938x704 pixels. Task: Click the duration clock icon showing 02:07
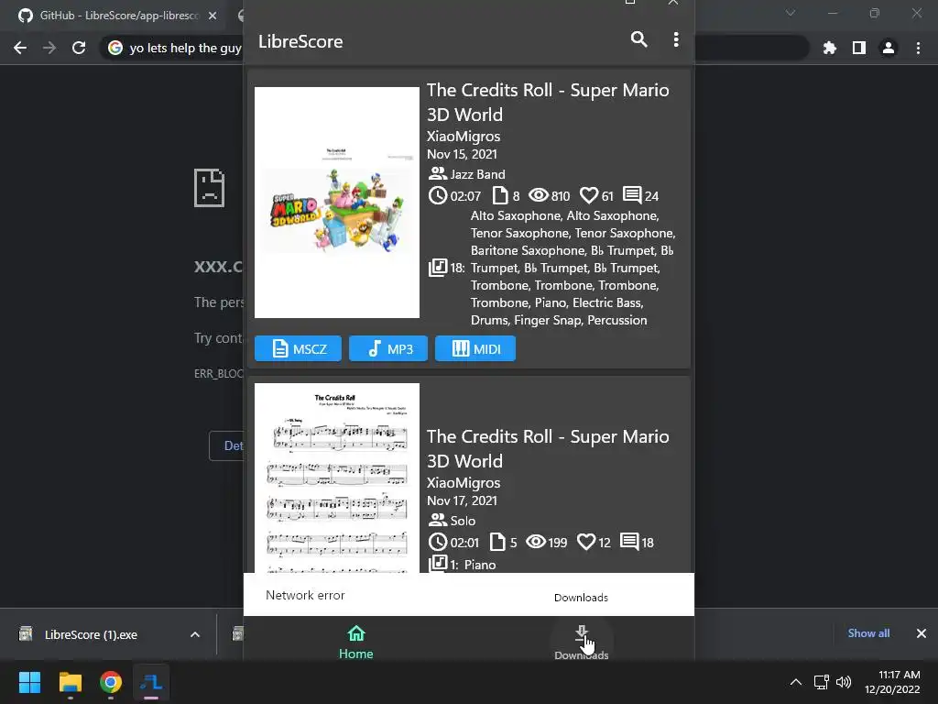click(x=438, y=195)
